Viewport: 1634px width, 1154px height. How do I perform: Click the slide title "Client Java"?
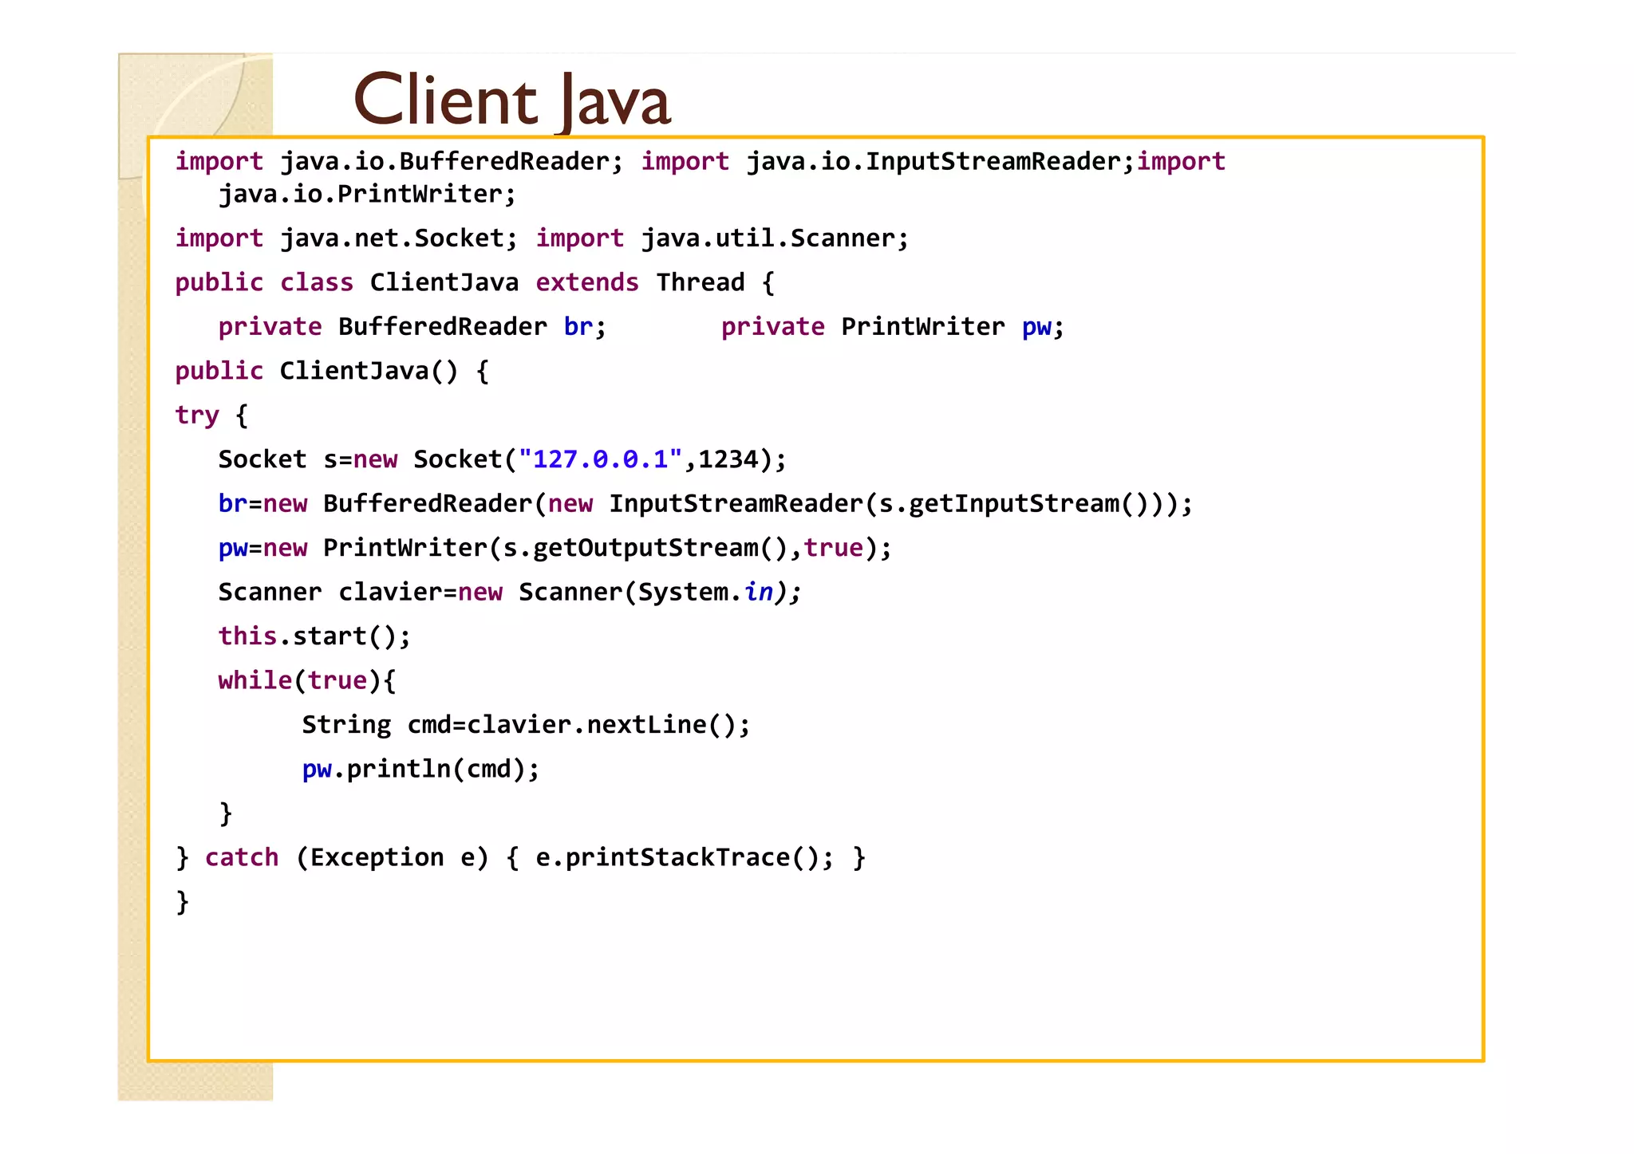click(x=511, y=101)
